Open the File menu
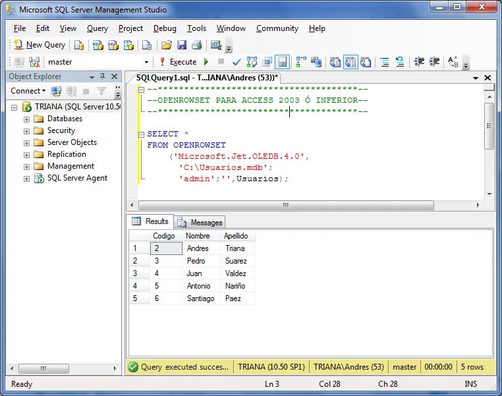Image resolution: width=502 pixels, height=396 pixels. 20,28
